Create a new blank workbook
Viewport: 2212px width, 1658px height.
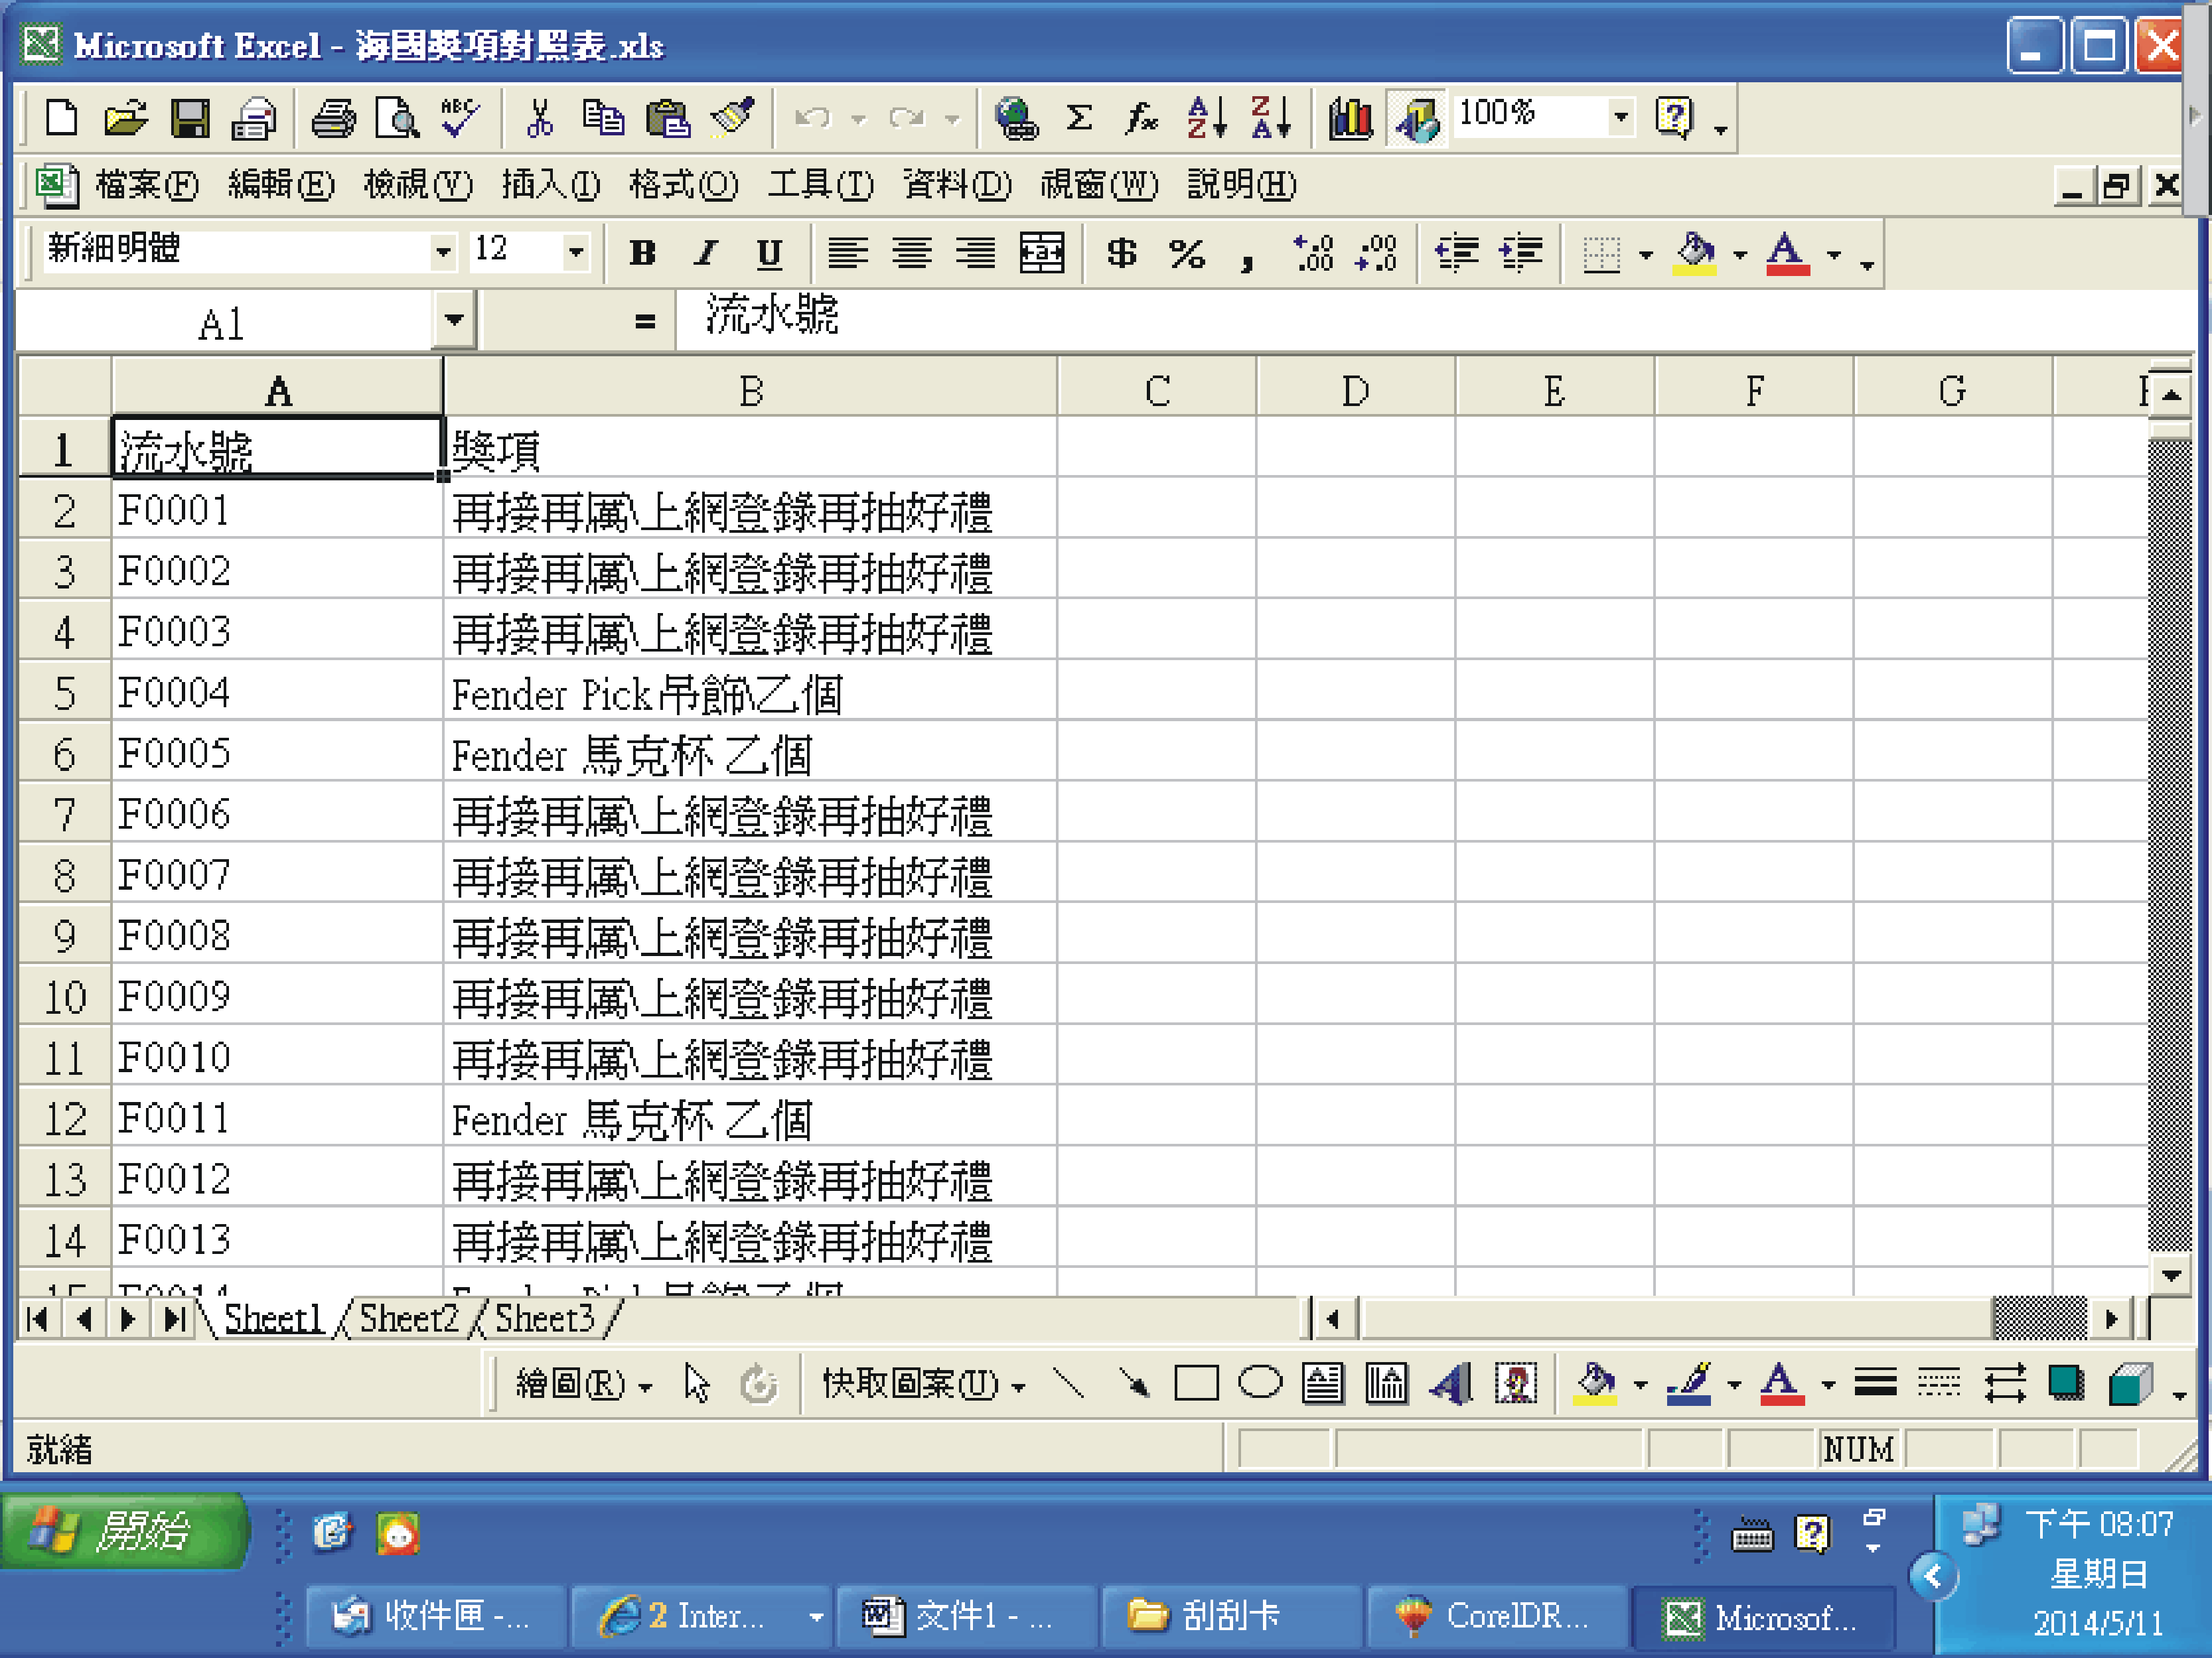(62, 118)
